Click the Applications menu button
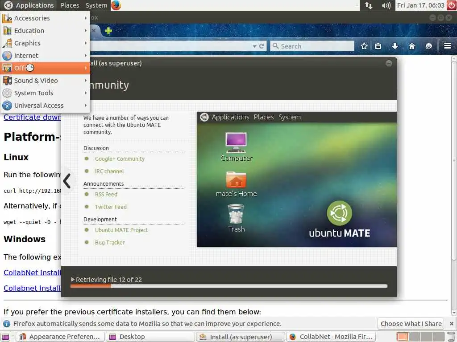The image size is (457, 342). [29, 5]
